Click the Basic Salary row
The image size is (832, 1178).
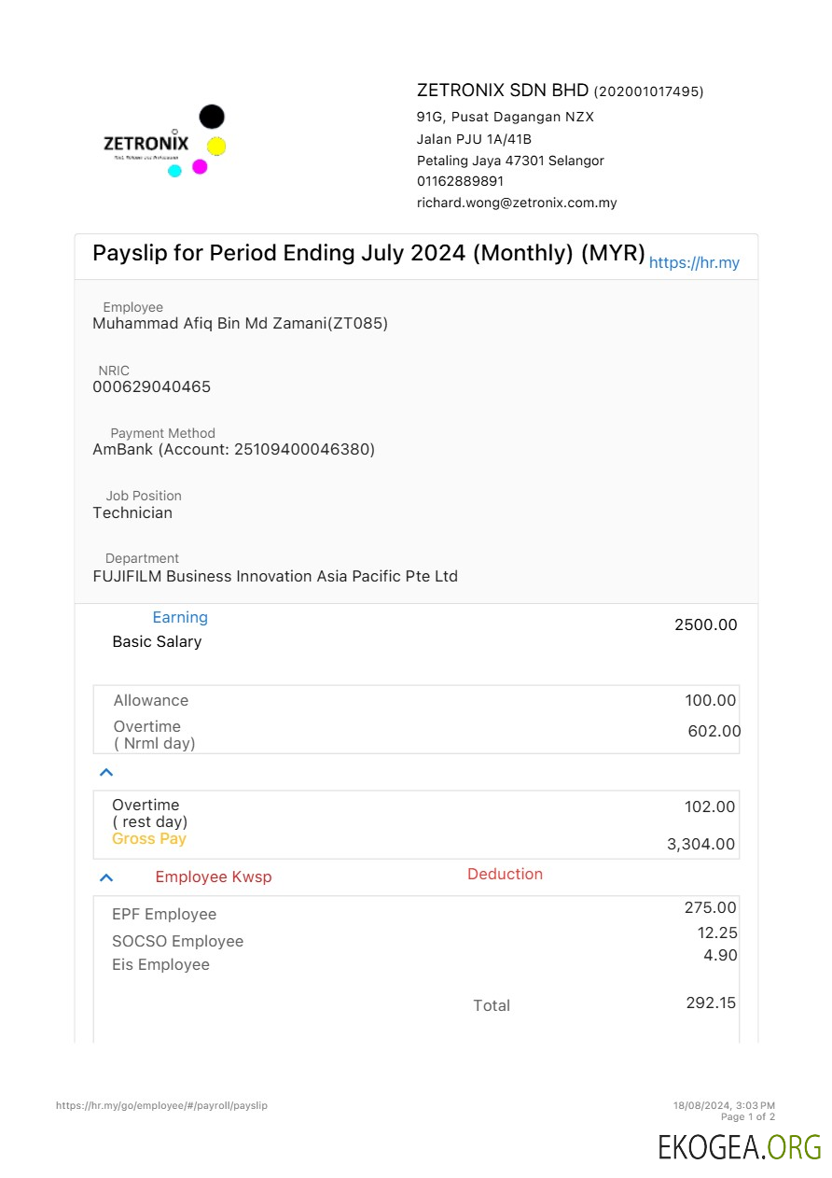[157, 641]
